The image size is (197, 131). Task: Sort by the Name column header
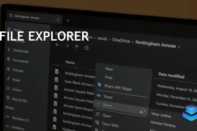click(x=70, y=62)
